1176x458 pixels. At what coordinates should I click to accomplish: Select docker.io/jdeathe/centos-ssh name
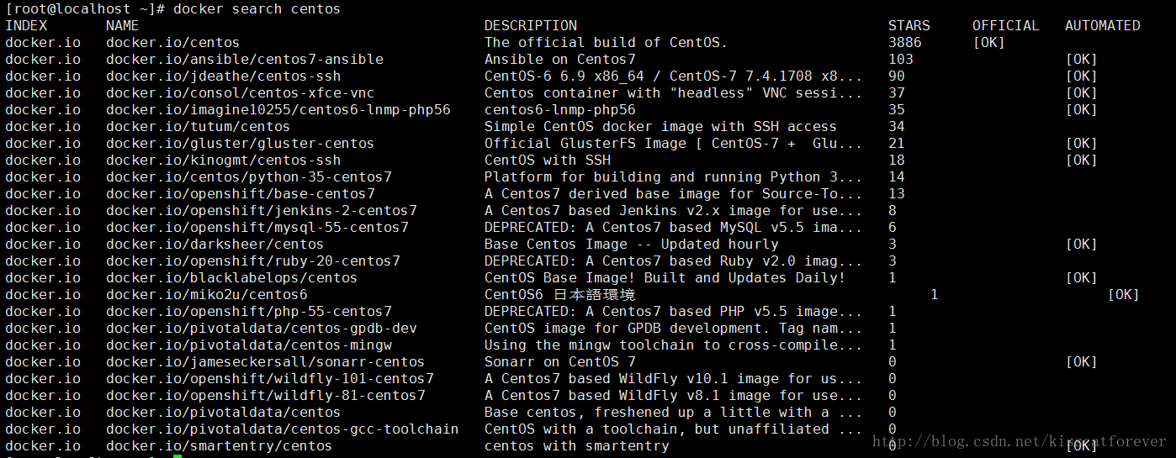(224, 76)
